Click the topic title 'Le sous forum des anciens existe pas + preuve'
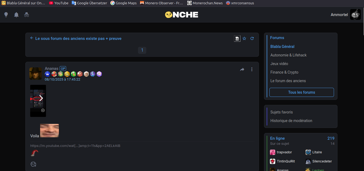Screen dimensions: 364x171 coord(78,38)
